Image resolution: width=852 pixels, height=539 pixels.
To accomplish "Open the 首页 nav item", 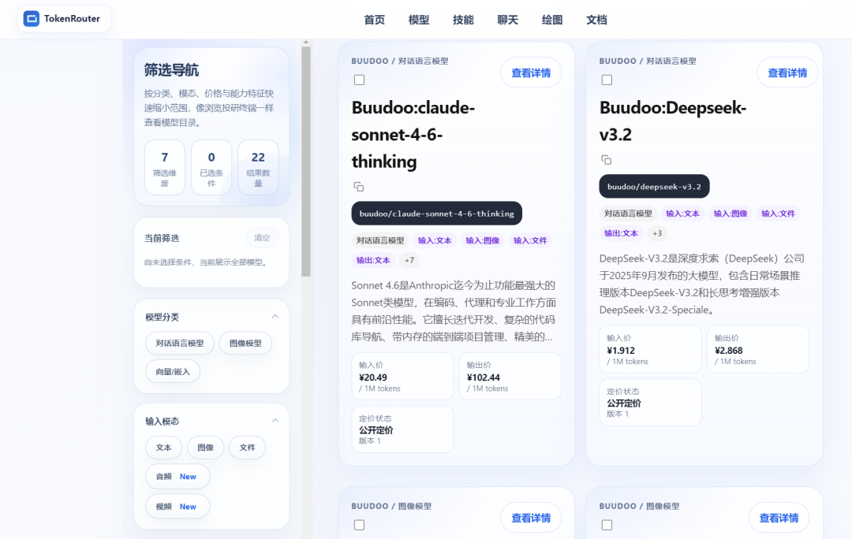I will click(375, 20).
